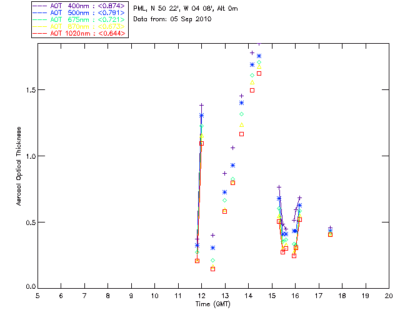Click the x-axis tick label 19
This screenshot has height=320, width=400.
[x=366, y=296]
